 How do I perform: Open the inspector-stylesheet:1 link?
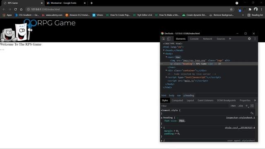click(241, 118)
